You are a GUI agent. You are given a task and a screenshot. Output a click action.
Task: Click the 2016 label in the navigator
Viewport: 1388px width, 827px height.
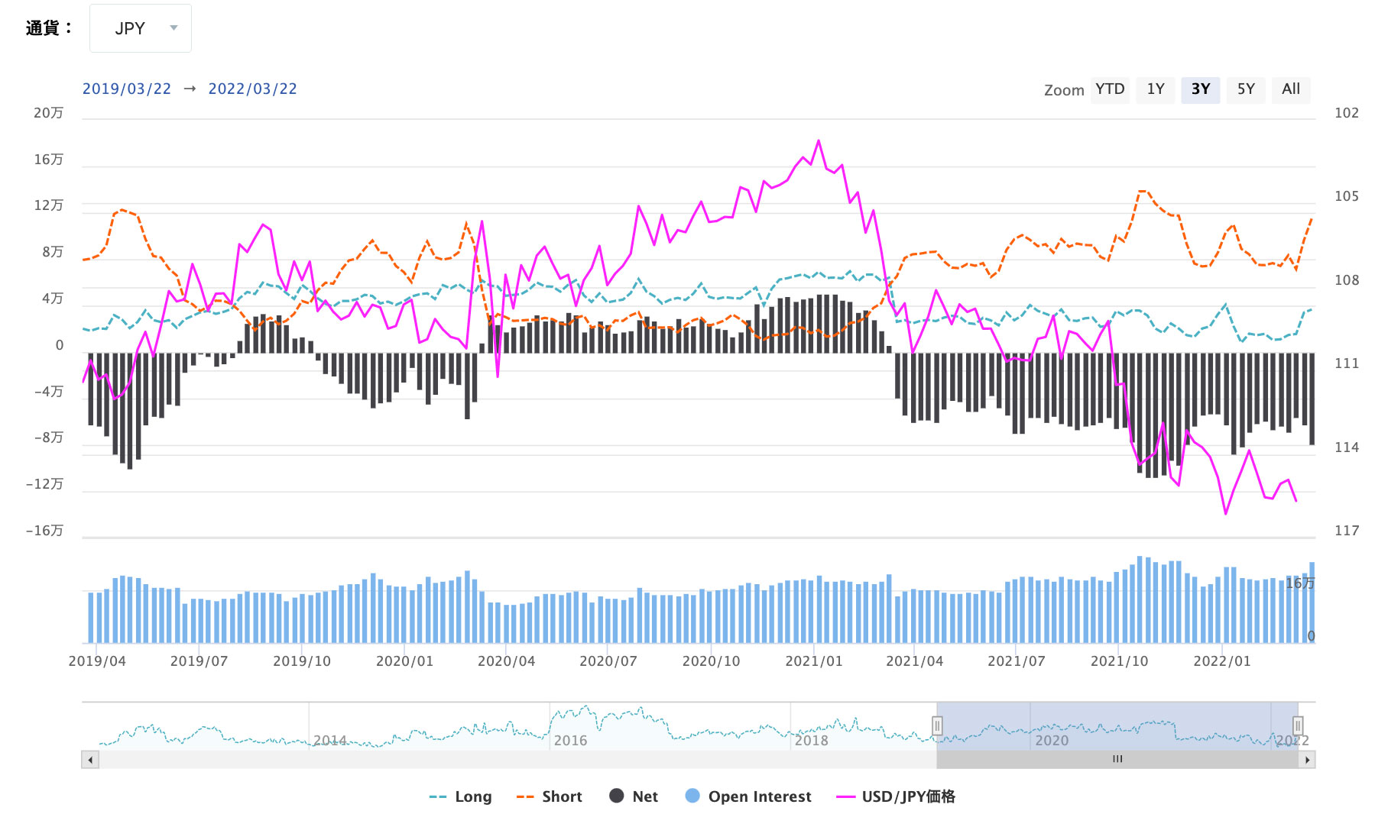pos(571,740)
